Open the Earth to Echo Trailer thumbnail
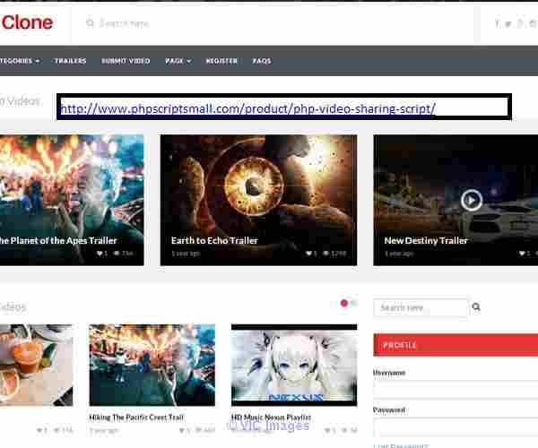The width and height of the screenshot is (538, 448). [x=258, y=200]
